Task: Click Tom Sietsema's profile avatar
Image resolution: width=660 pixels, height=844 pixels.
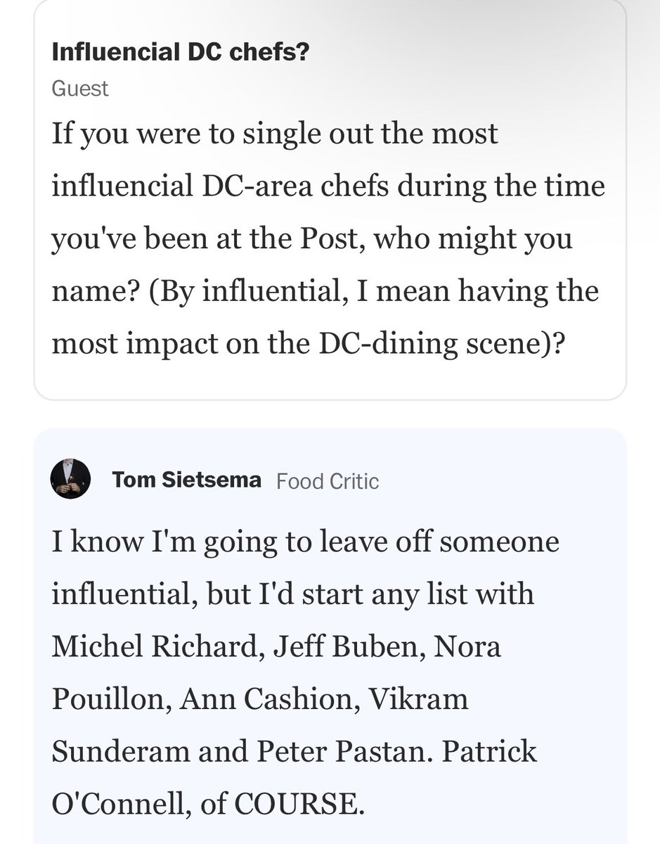Action: 70,480
